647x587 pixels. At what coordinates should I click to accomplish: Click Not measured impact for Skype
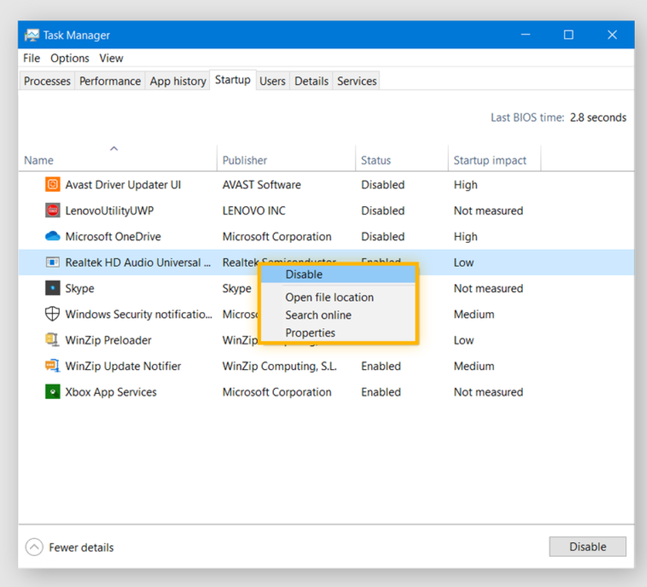coord(488,288)
